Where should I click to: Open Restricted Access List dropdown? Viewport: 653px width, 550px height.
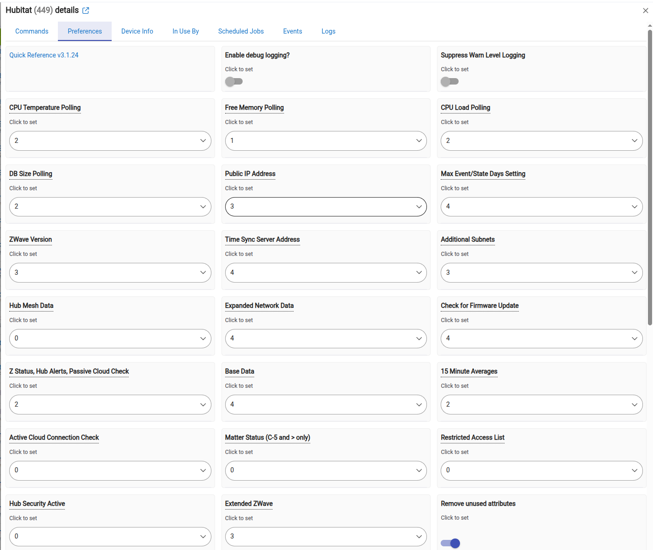(541, 471)
